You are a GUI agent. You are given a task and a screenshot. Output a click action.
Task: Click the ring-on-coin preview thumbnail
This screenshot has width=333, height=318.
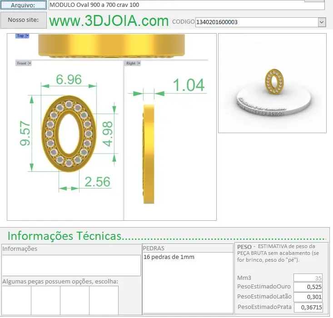click(x=272, y=83)
